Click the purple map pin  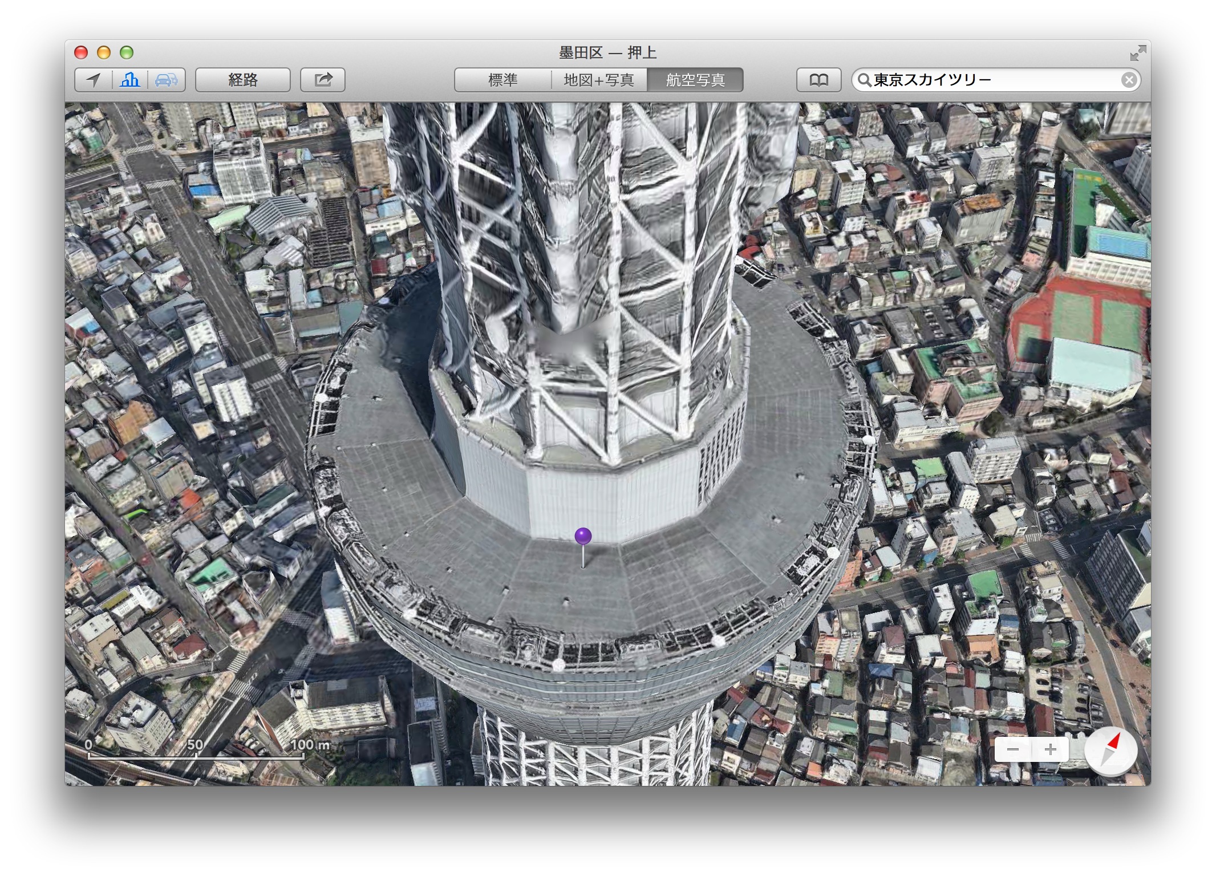[x=583, y=537]
